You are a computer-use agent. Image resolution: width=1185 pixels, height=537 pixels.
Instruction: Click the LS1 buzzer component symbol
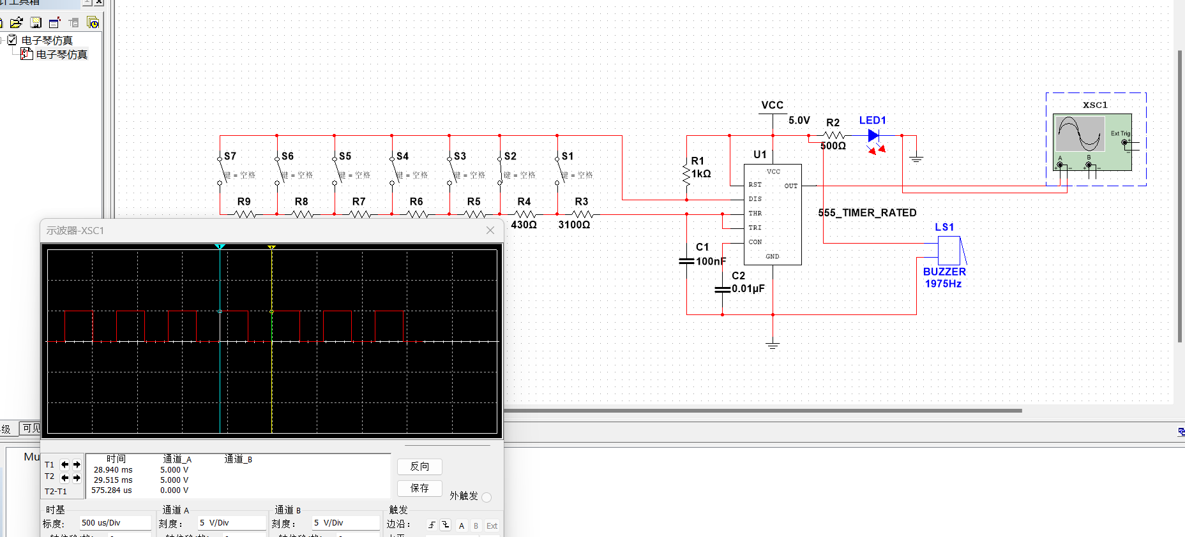[949, 251]
